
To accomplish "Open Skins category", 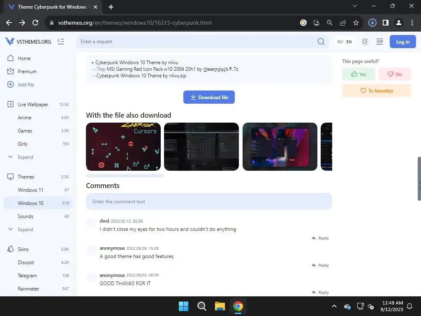I will (38, 249).
